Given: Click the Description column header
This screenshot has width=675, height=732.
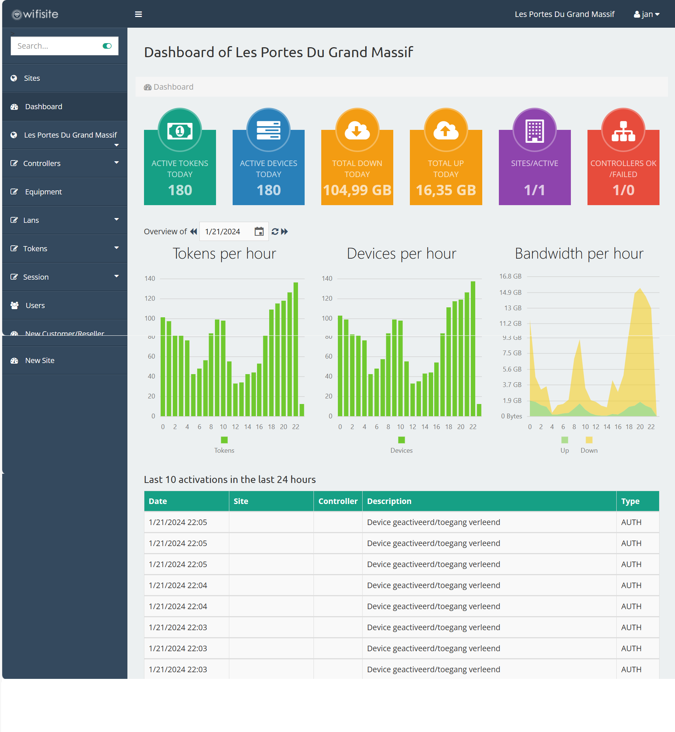Looking at the screenshot, I should point(489,501).
